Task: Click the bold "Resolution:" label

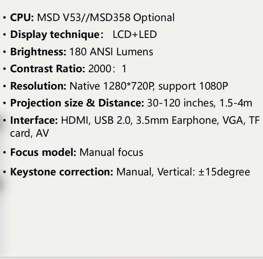Action: tap(38, 86)
